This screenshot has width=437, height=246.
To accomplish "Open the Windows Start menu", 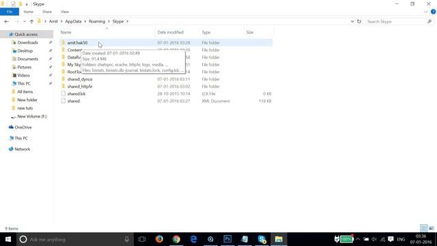I will (x=8, y=239).
